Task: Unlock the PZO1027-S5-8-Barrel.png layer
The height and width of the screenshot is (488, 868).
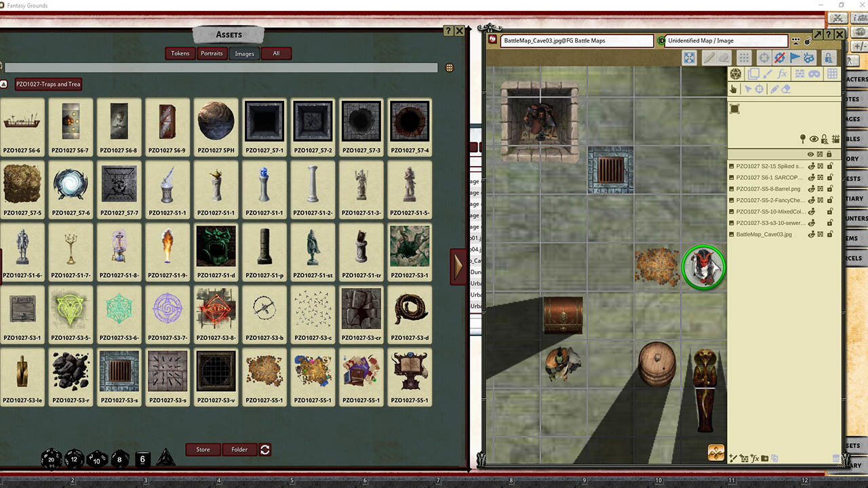Action: [830, 188]
